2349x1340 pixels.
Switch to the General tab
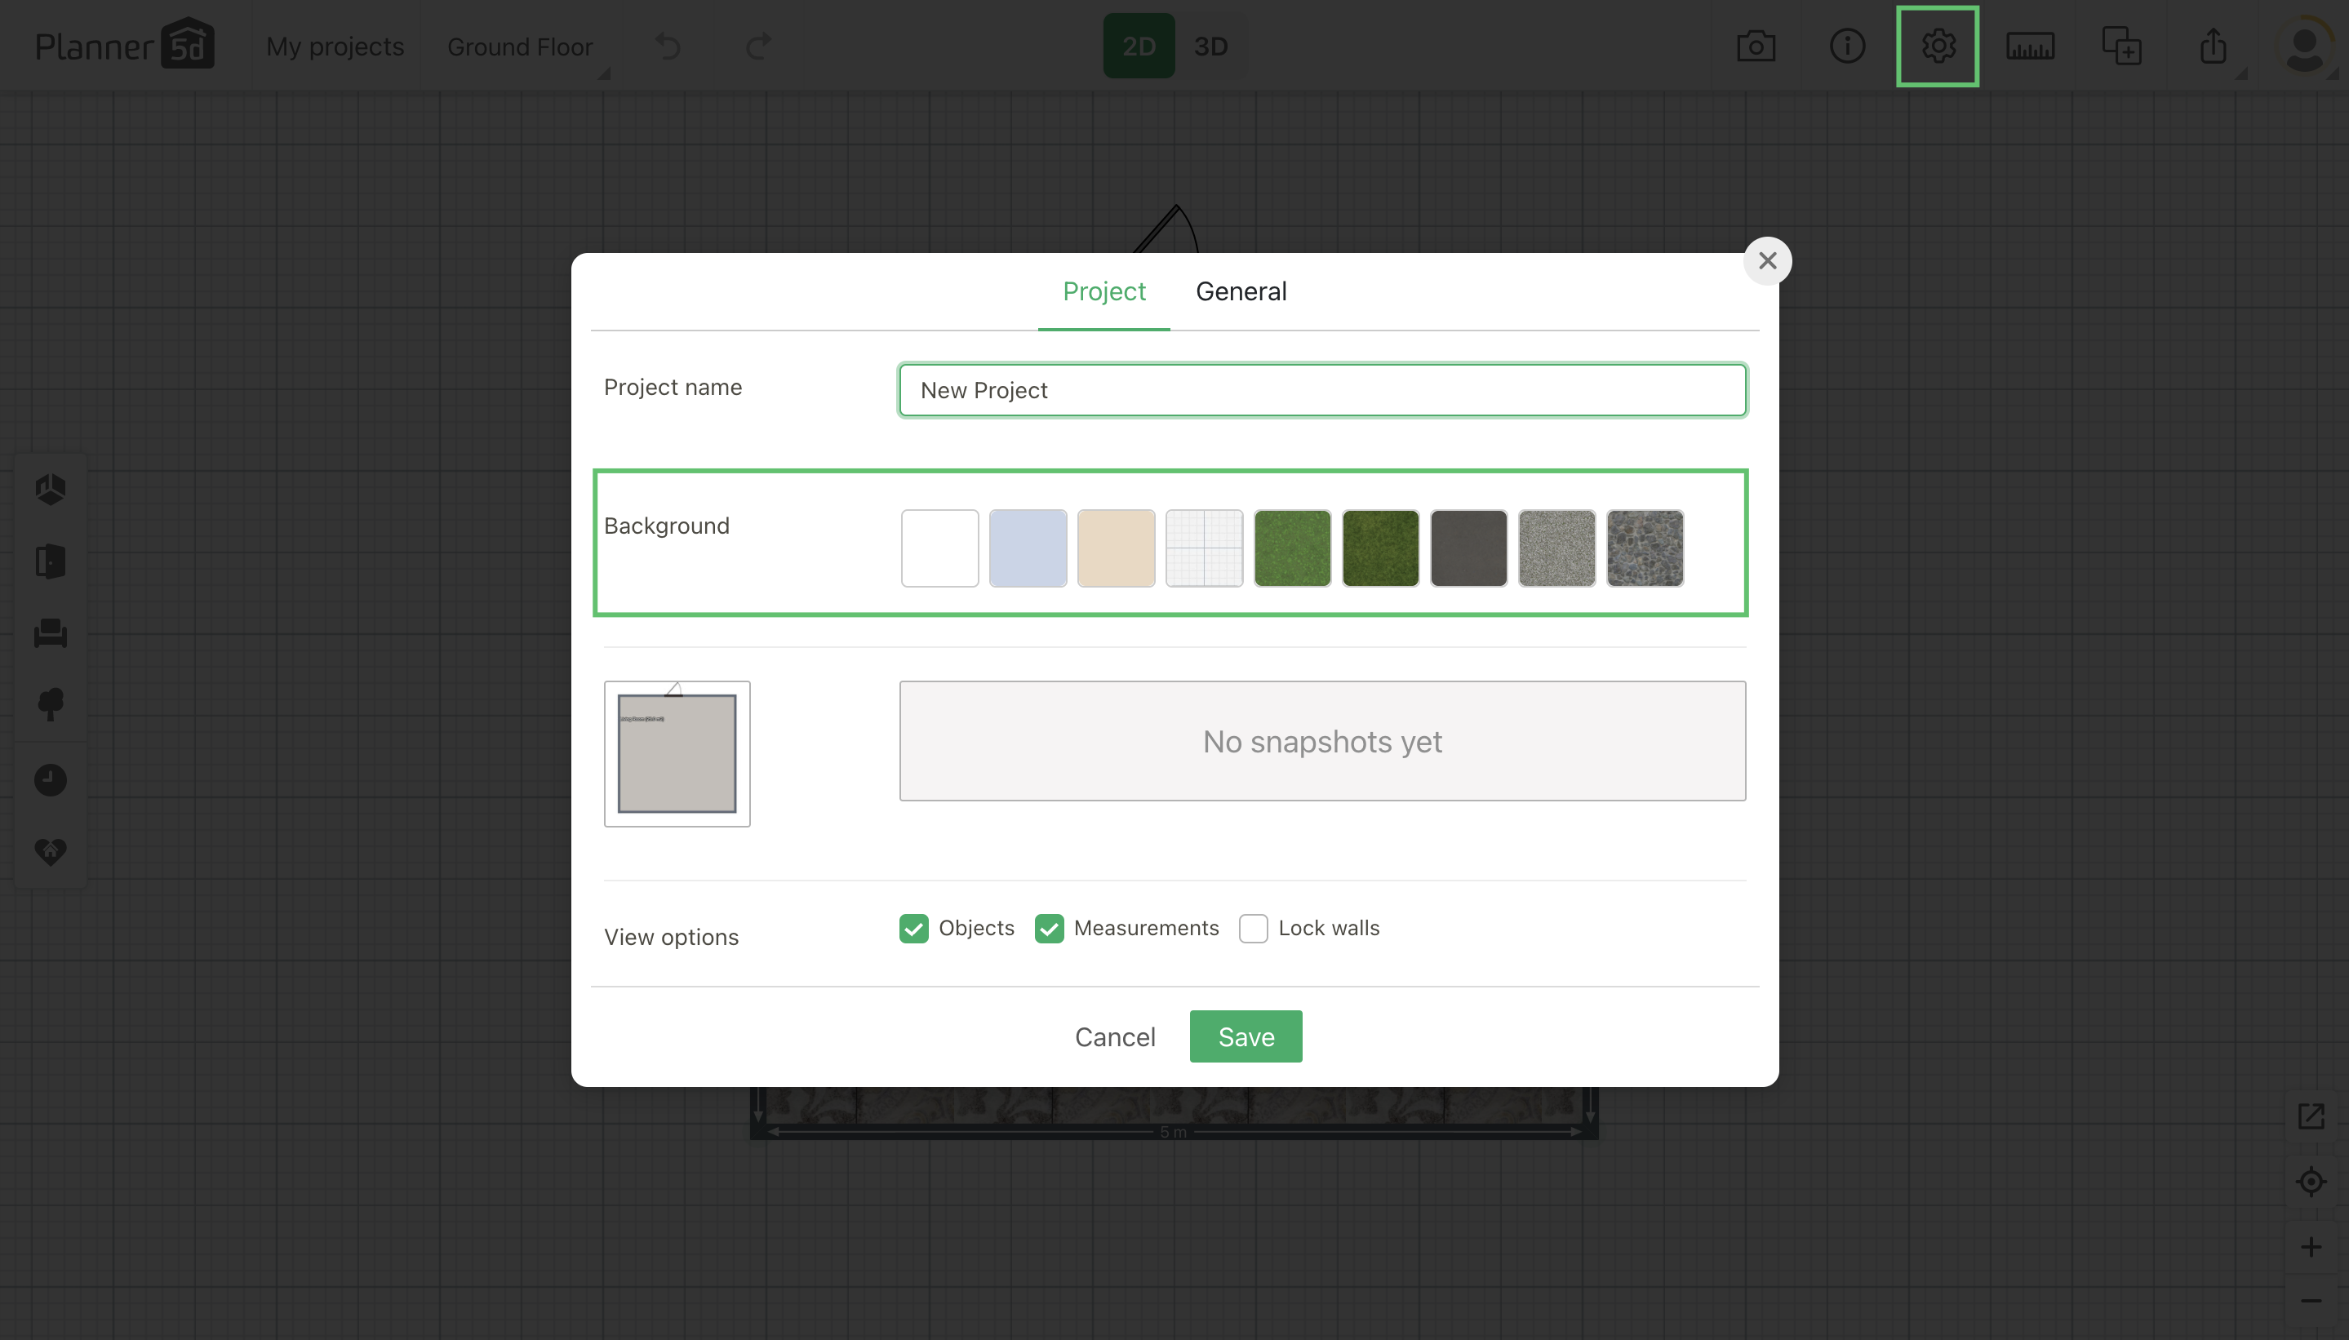1240,291
